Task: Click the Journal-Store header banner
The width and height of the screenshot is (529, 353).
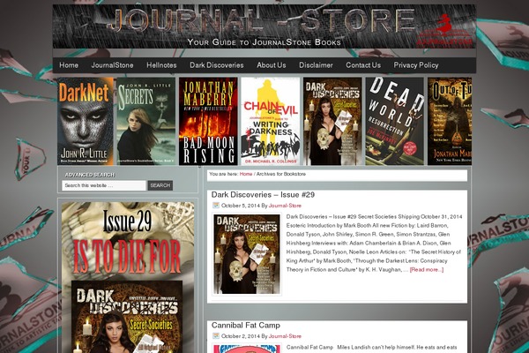Action: coord(264,26)
